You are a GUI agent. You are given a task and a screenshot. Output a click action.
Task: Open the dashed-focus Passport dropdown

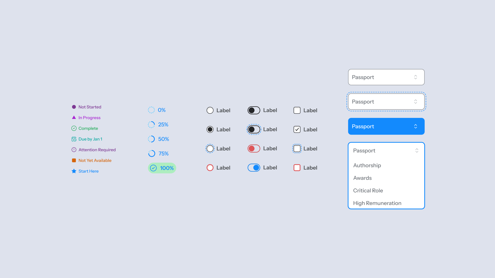coord(386,102)
